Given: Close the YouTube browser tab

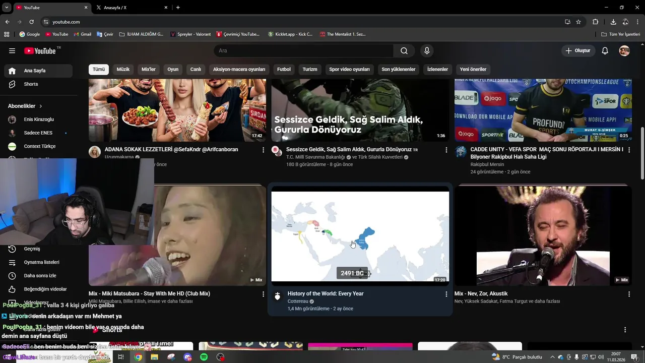Looking at the screenshot, I should [86, 8].
